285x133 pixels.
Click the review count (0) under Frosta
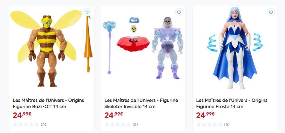pos(227,125)
